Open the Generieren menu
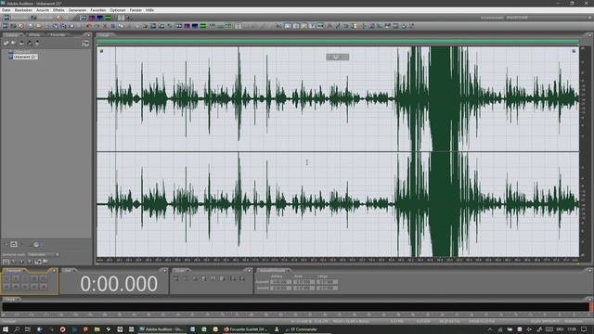Viewport: 594px width, 334px height. pyautogui.click(x=77, y=10)
